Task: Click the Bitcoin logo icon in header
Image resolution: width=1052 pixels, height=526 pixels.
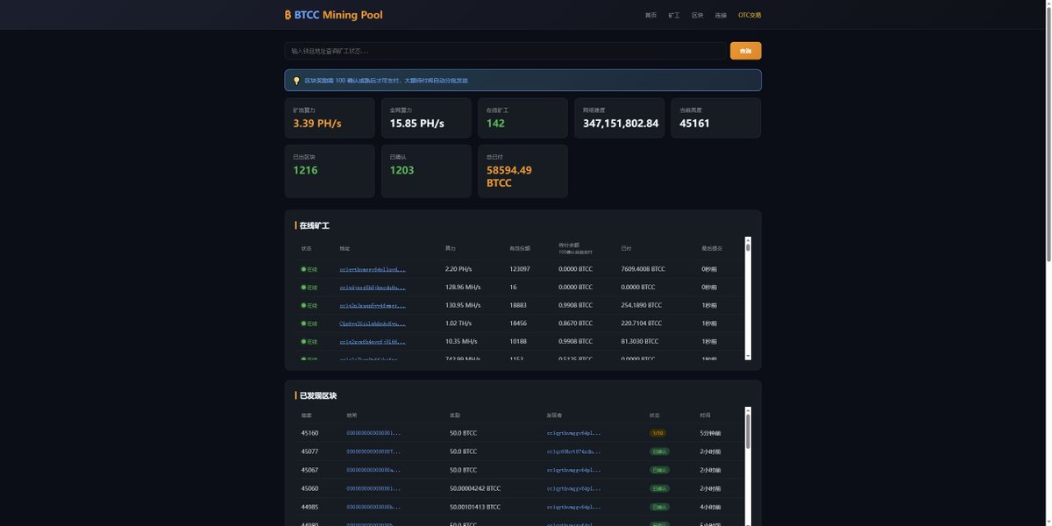Action: coord(288,15)
